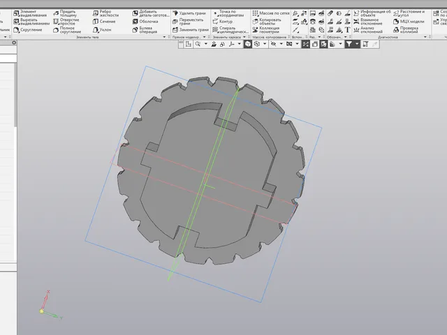Toggle the object filter funnel
This screenshot has height=335, width=447.
coord(349,44)
